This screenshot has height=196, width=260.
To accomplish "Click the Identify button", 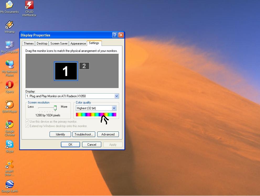I will point(60,134).
